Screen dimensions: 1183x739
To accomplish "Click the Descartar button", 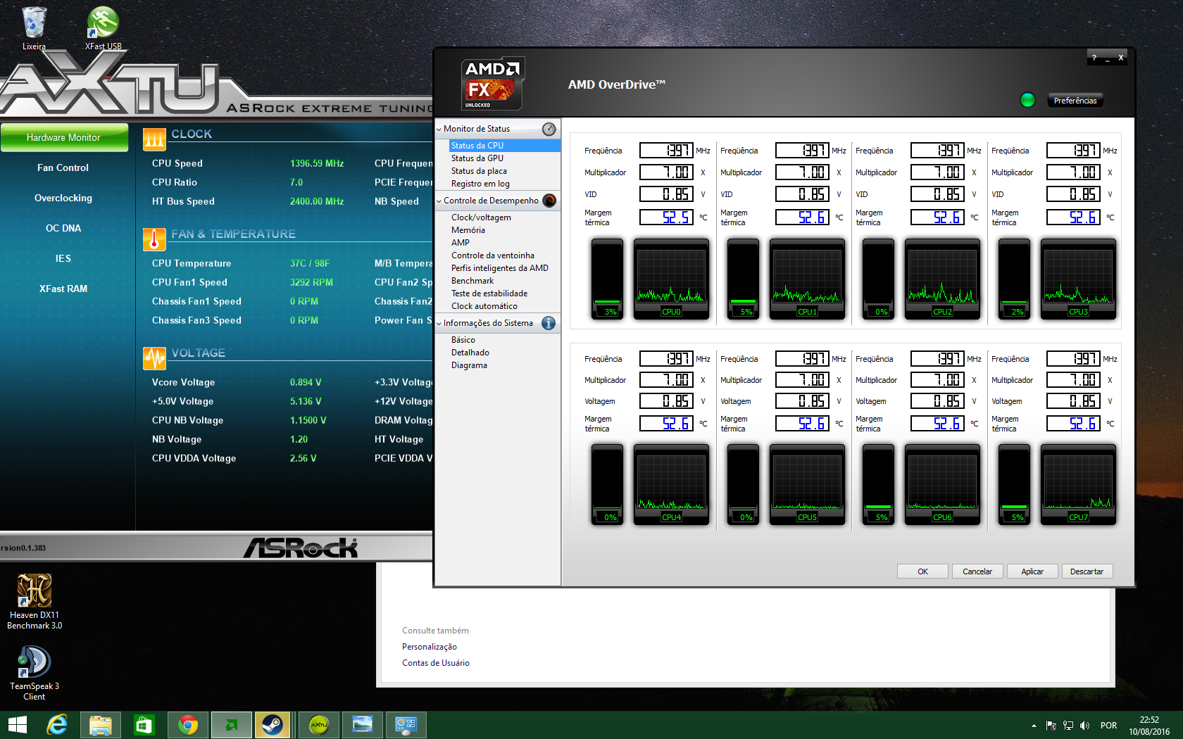I will (1087, 571).
